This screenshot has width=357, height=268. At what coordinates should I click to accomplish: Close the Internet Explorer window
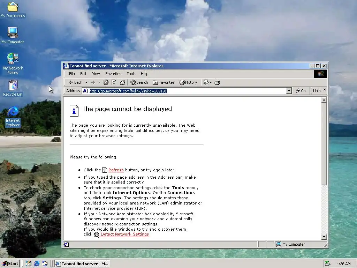(x=324, y=66)
